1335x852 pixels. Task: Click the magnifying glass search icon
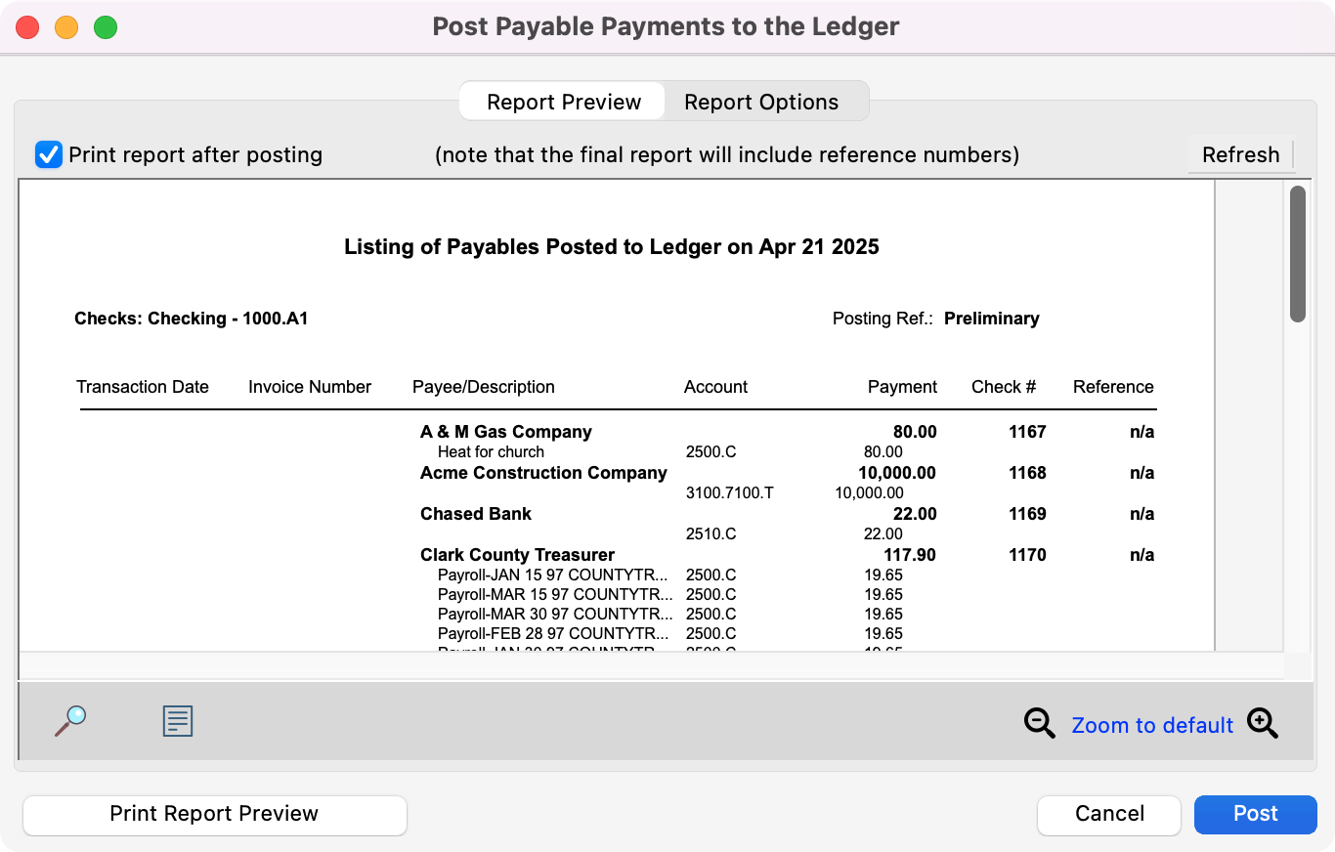(x=70, y=721)
